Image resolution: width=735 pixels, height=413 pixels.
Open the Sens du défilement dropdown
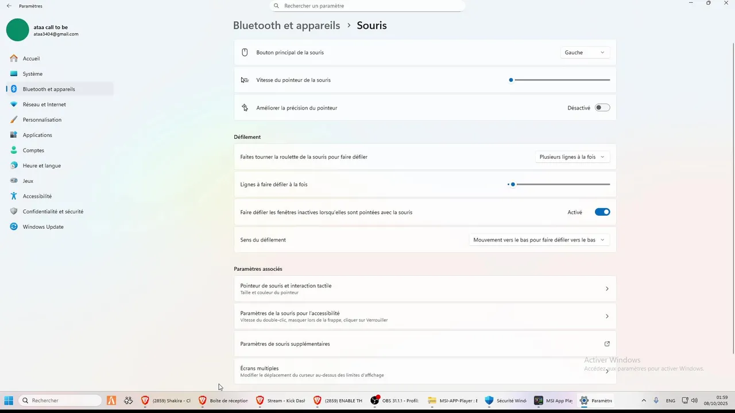pyautogui.click(x=539, y=240)
